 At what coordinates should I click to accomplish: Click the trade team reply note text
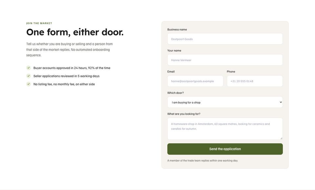[202, 161]
